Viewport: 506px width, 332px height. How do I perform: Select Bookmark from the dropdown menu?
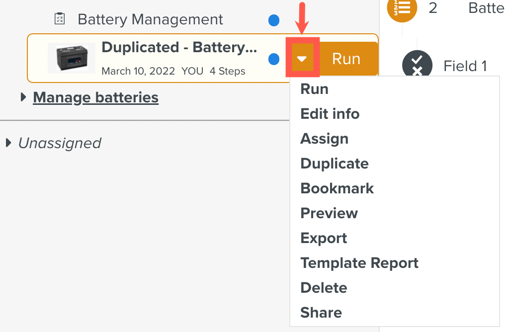point(337,188)
